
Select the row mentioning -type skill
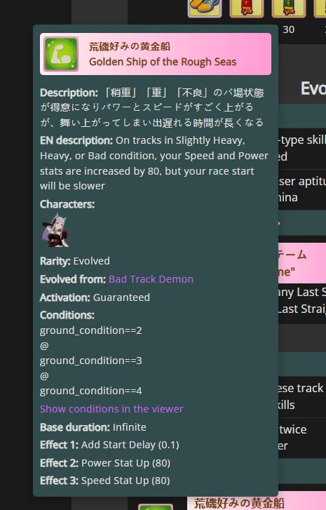point(302,148)
